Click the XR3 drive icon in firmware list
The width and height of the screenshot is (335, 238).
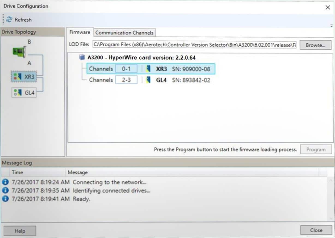point(148,69)
